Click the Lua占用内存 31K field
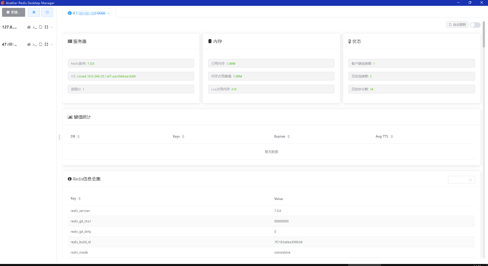 pos(271,89)
